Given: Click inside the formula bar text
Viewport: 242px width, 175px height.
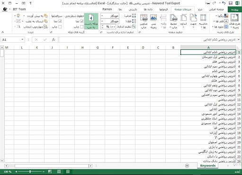Looking at the screenshot, I should click(x=220, y=39).
